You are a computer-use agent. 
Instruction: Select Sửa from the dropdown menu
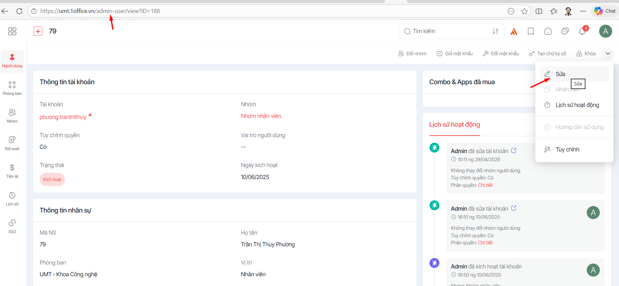[560, 74]
